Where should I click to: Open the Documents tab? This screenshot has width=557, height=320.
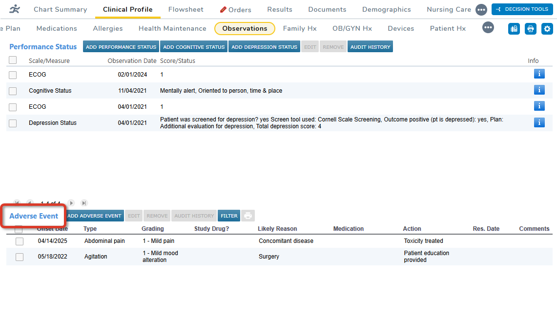[x=327, y=10]
